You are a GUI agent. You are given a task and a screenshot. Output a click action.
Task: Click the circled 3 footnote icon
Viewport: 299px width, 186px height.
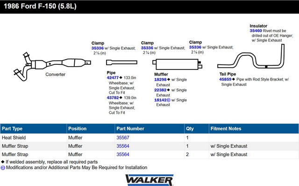coord(3,168)
